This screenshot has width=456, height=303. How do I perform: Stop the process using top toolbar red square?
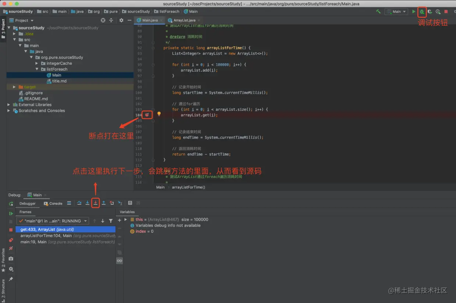click(446, 11)
